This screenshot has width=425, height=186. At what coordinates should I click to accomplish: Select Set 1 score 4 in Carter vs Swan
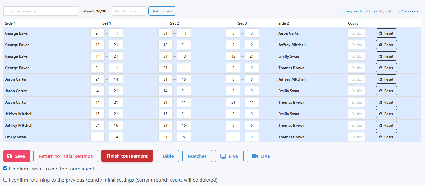98,91
